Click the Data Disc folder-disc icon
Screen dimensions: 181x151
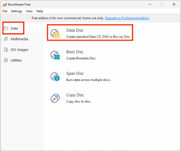55,34
